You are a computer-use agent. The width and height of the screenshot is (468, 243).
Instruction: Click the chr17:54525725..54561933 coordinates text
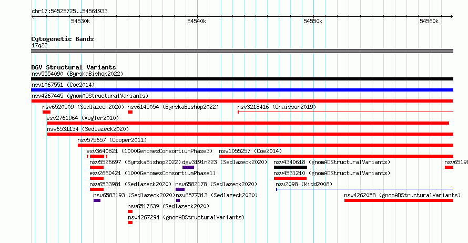(69, 12)
